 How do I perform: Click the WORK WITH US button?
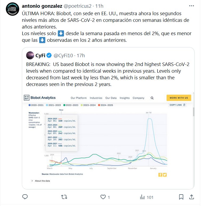click(x=179, y=98)
